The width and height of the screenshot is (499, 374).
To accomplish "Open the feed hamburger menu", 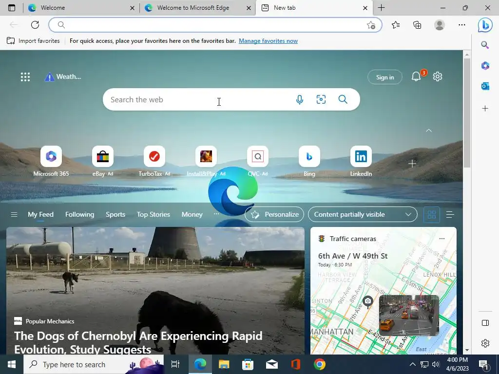I will coord(14,215).
